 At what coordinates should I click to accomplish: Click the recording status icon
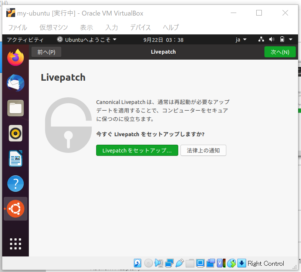point(210,263)
